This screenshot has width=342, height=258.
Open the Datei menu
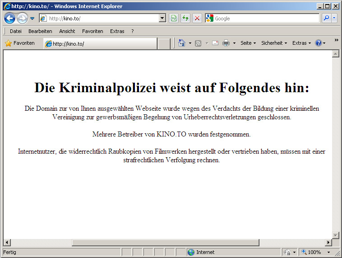(16, 31)
